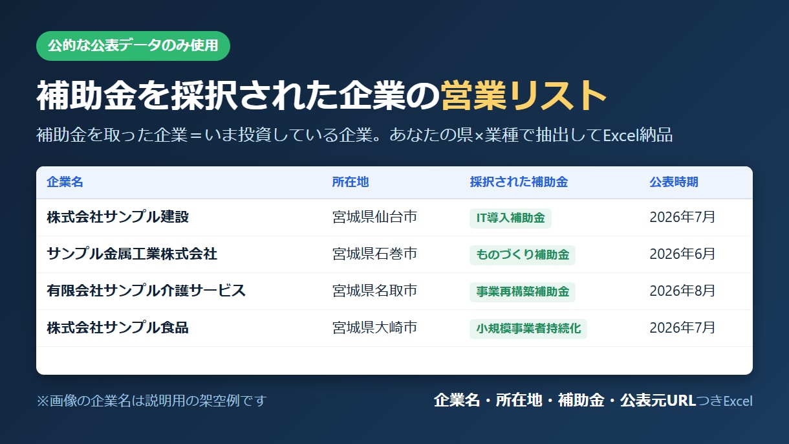Select the 公表時期 column header
789x444 pixels.
tap(674, 182)
